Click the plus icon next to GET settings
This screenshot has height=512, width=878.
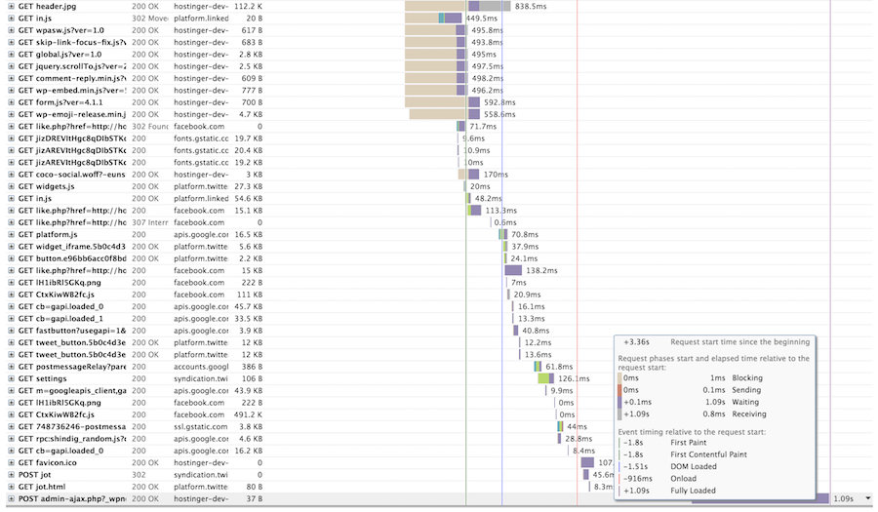tap(9, 378)
